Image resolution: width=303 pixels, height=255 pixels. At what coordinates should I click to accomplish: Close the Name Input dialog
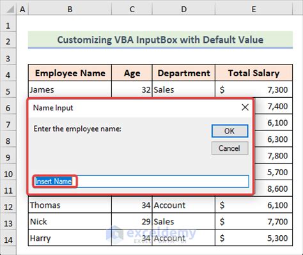(x=245, y=107)
